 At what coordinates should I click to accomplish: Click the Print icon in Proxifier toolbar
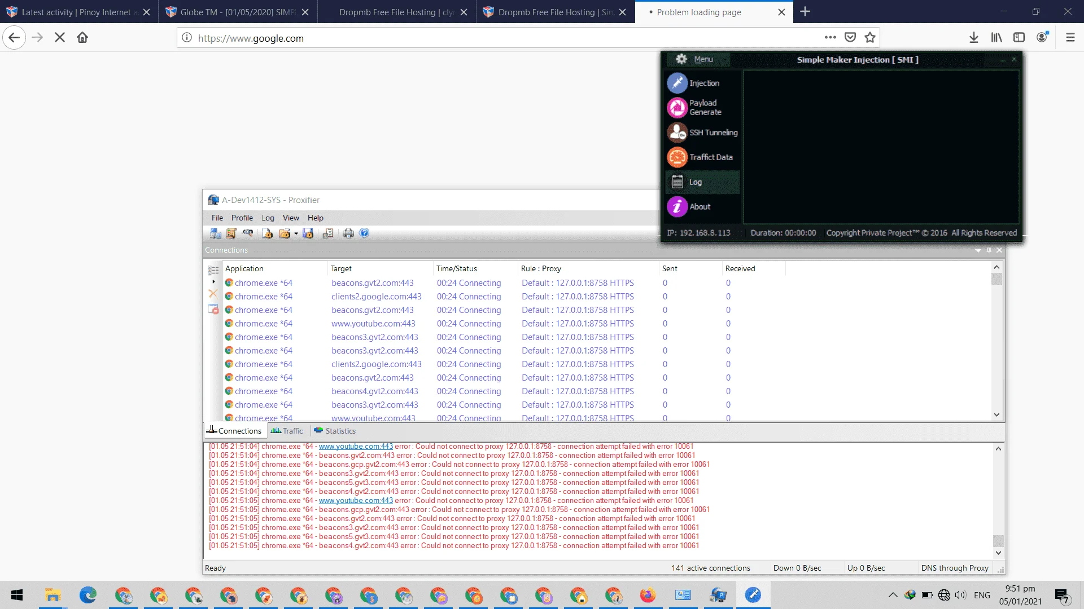348,233
